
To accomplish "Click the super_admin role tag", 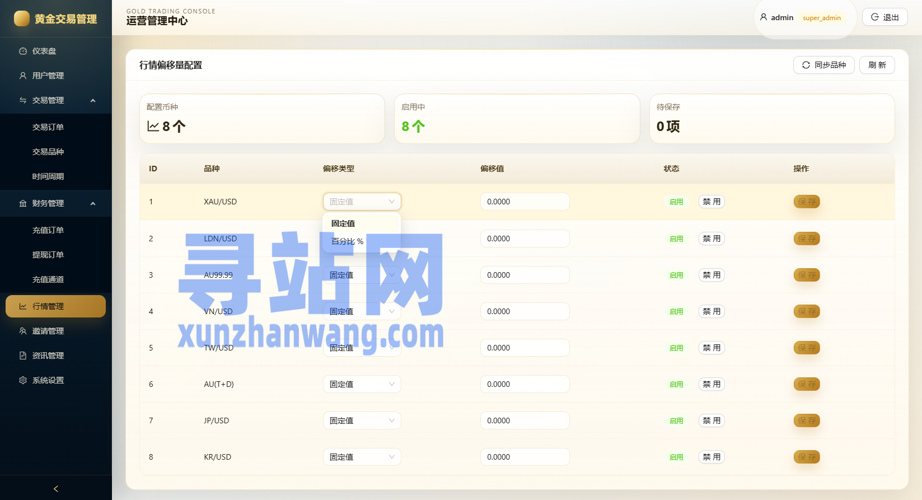I will 822,18.
